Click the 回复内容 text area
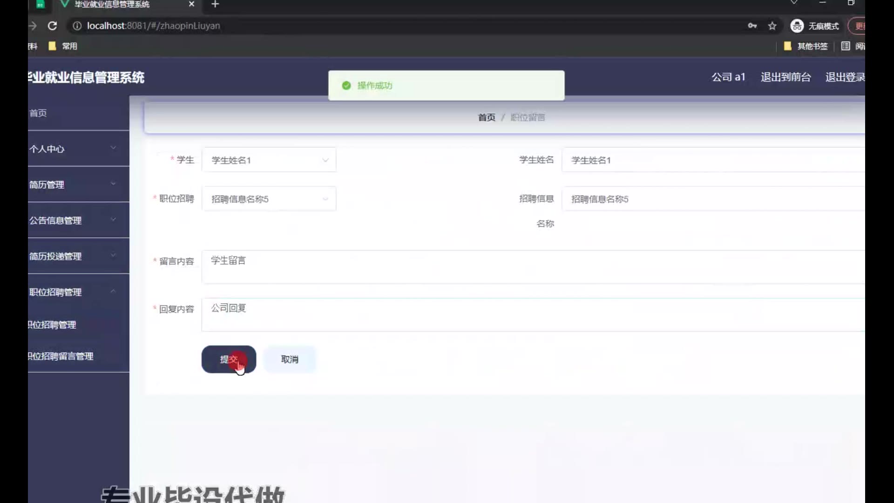894x503 pixels. [531, 315]
